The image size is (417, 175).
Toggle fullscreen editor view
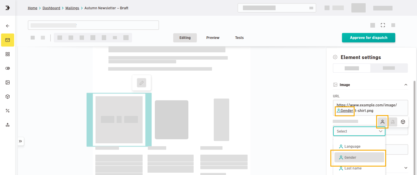point(383,25)
